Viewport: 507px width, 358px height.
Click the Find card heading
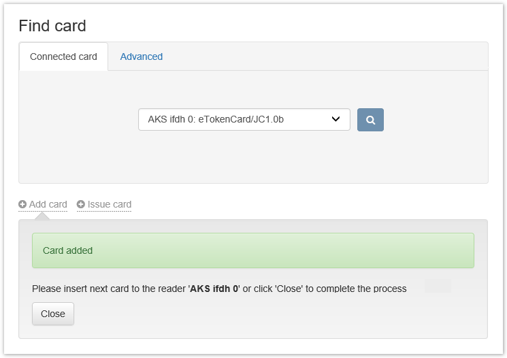(52, 27)
